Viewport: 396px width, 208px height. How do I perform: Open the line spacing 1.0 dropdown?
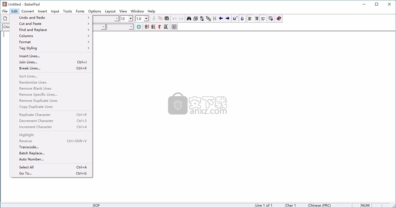pyautogui.click(x=146, y=19)
